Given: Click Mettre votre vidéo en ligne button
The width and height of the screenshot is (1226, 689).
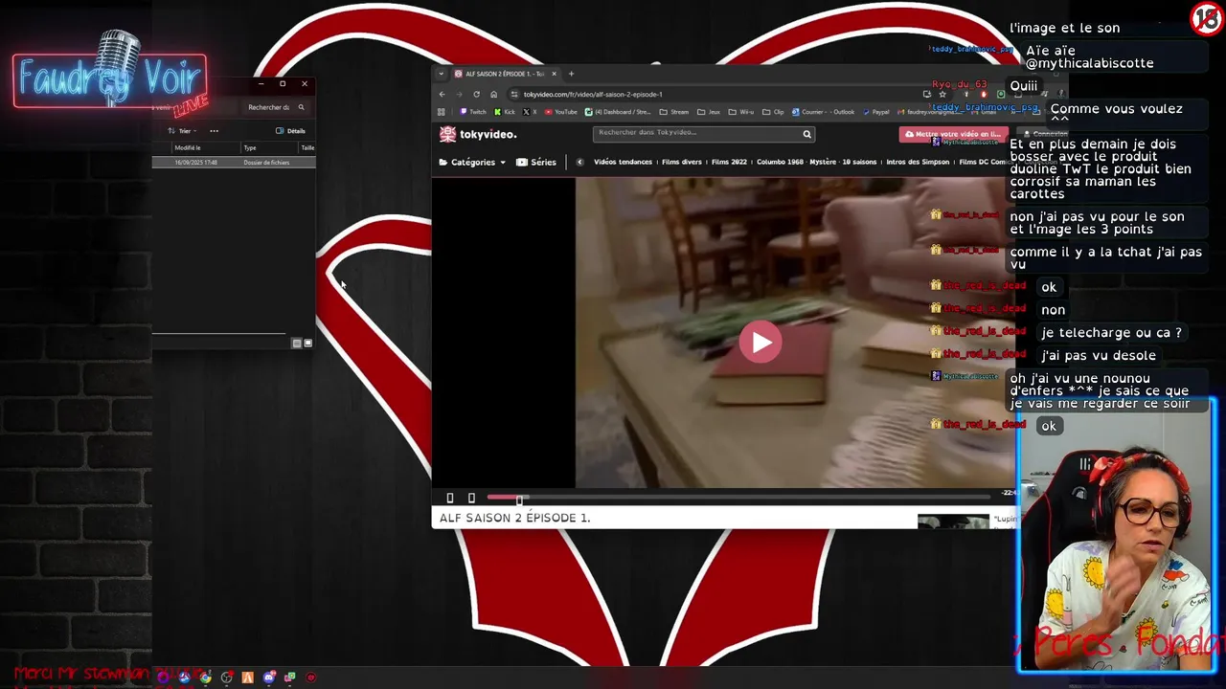Looking at the screenshot, I should pyautogui.click(x=954, y=134).
